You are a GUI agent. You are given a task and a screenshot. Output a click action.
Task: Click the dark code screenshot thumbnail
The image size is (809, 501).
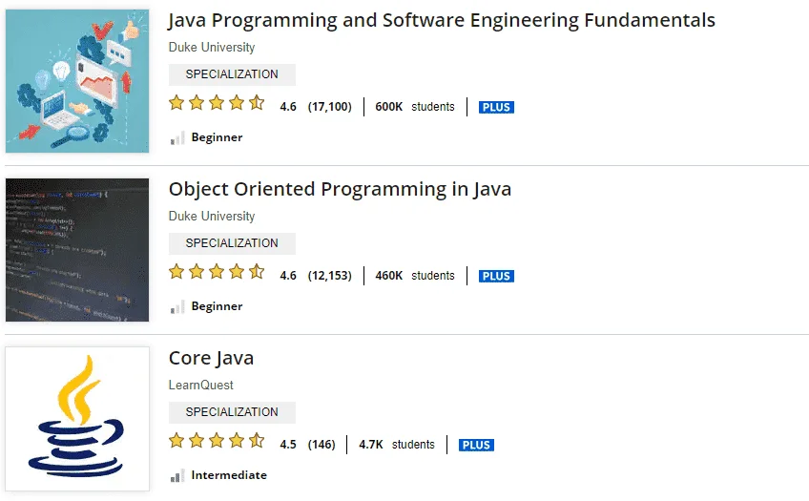[77, 250]
